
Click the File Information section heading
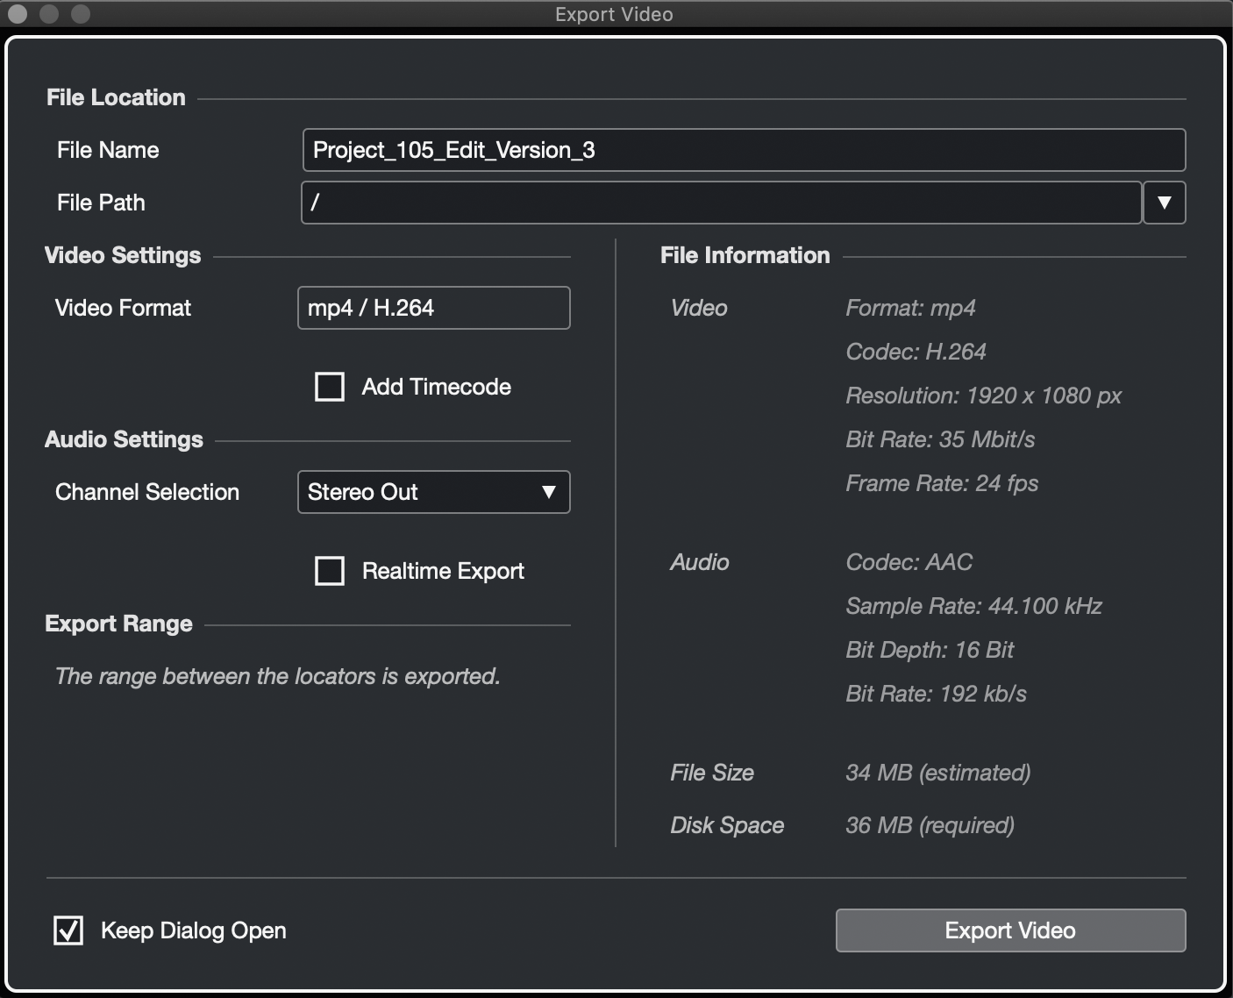point(745,255)
